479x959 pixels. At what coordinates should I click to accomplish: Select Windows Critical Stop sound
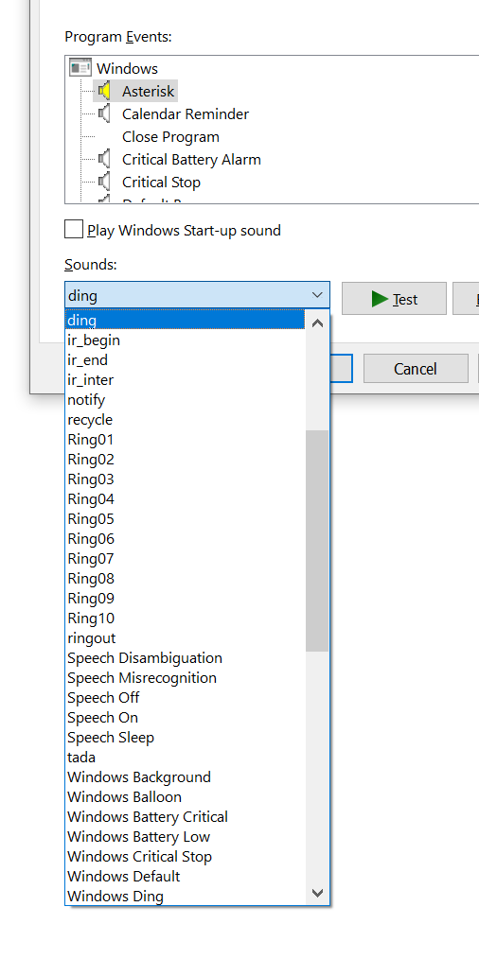coord(185,857)
